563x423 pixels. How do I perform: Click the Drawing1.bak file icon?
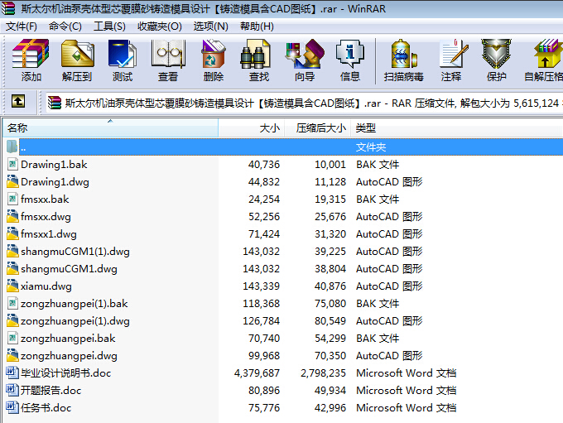click(12, 165)
